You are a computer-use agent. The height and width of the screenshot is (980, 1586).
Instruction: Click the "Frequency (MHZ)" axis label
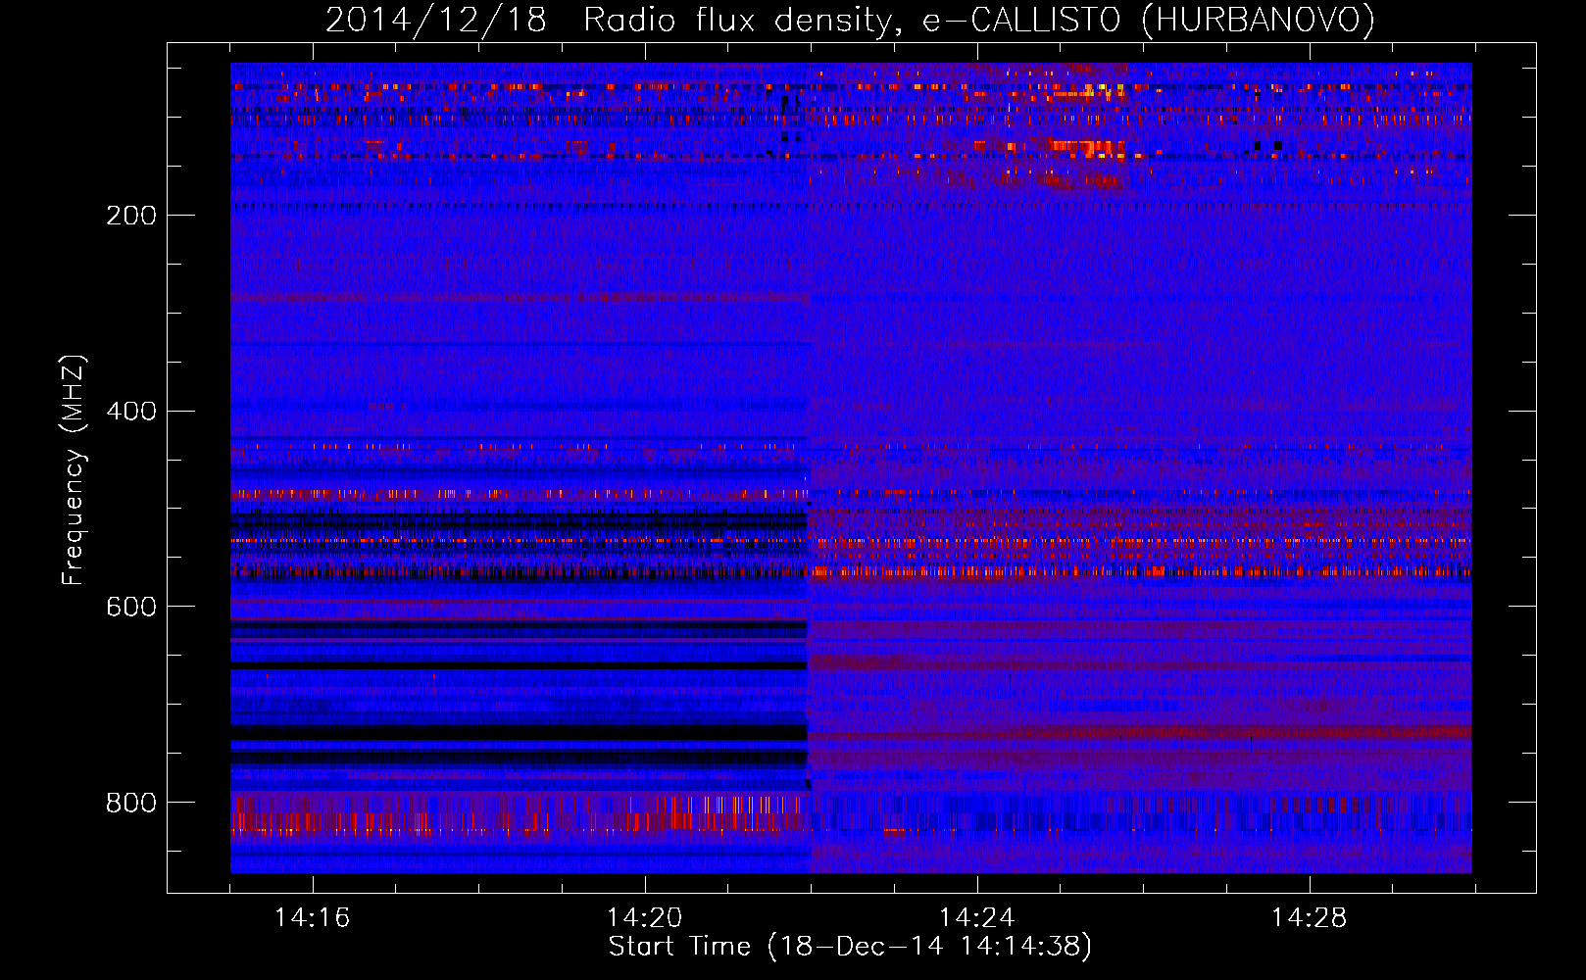click(74, 470)
